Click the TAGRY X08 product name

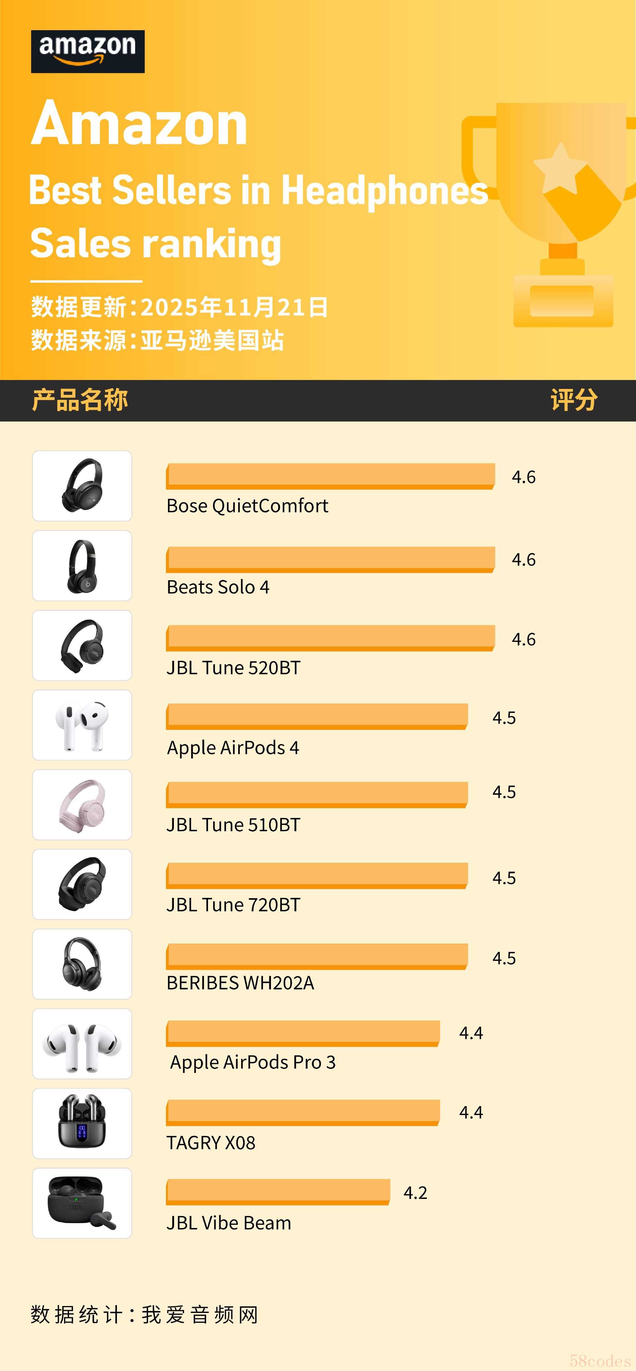point(211,1143)
